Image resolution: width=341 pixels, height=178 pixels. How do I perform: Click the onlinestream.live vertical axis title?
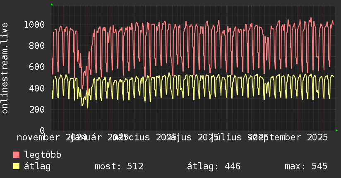pyautogui.click(x=5, y=68)
